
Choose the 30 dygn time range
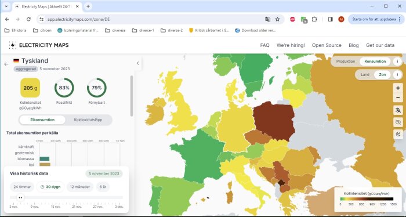[50, 187]
